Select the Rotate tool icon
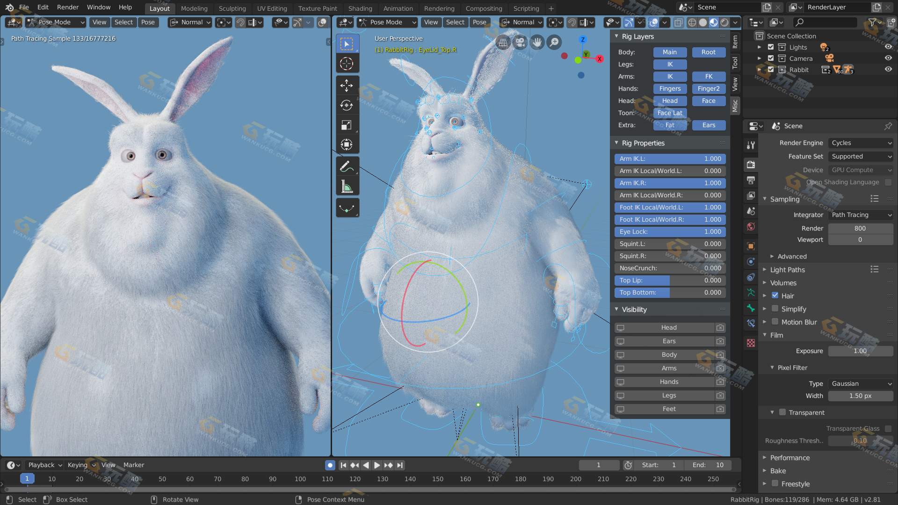The width and height of the screenshot is (898, 505). 347,105
